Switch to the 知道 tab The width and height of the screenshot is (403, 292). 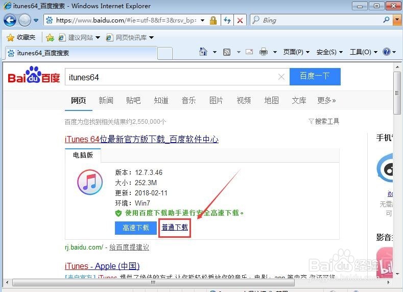tap(161, 100)
